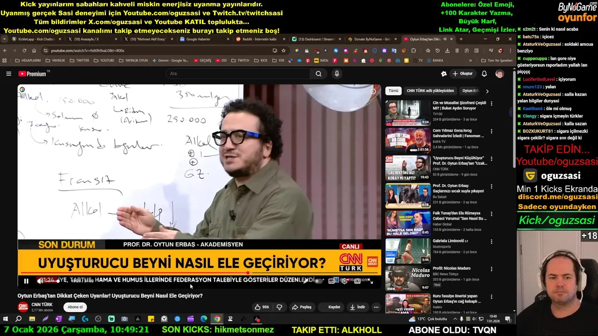This screenshot has height=336, width=598.
Task: Click the browser address bar URL
Action: [x=87, y=50]
